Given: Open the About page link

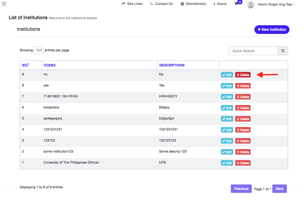Looking at the screenshot, I should click(220, 4).
